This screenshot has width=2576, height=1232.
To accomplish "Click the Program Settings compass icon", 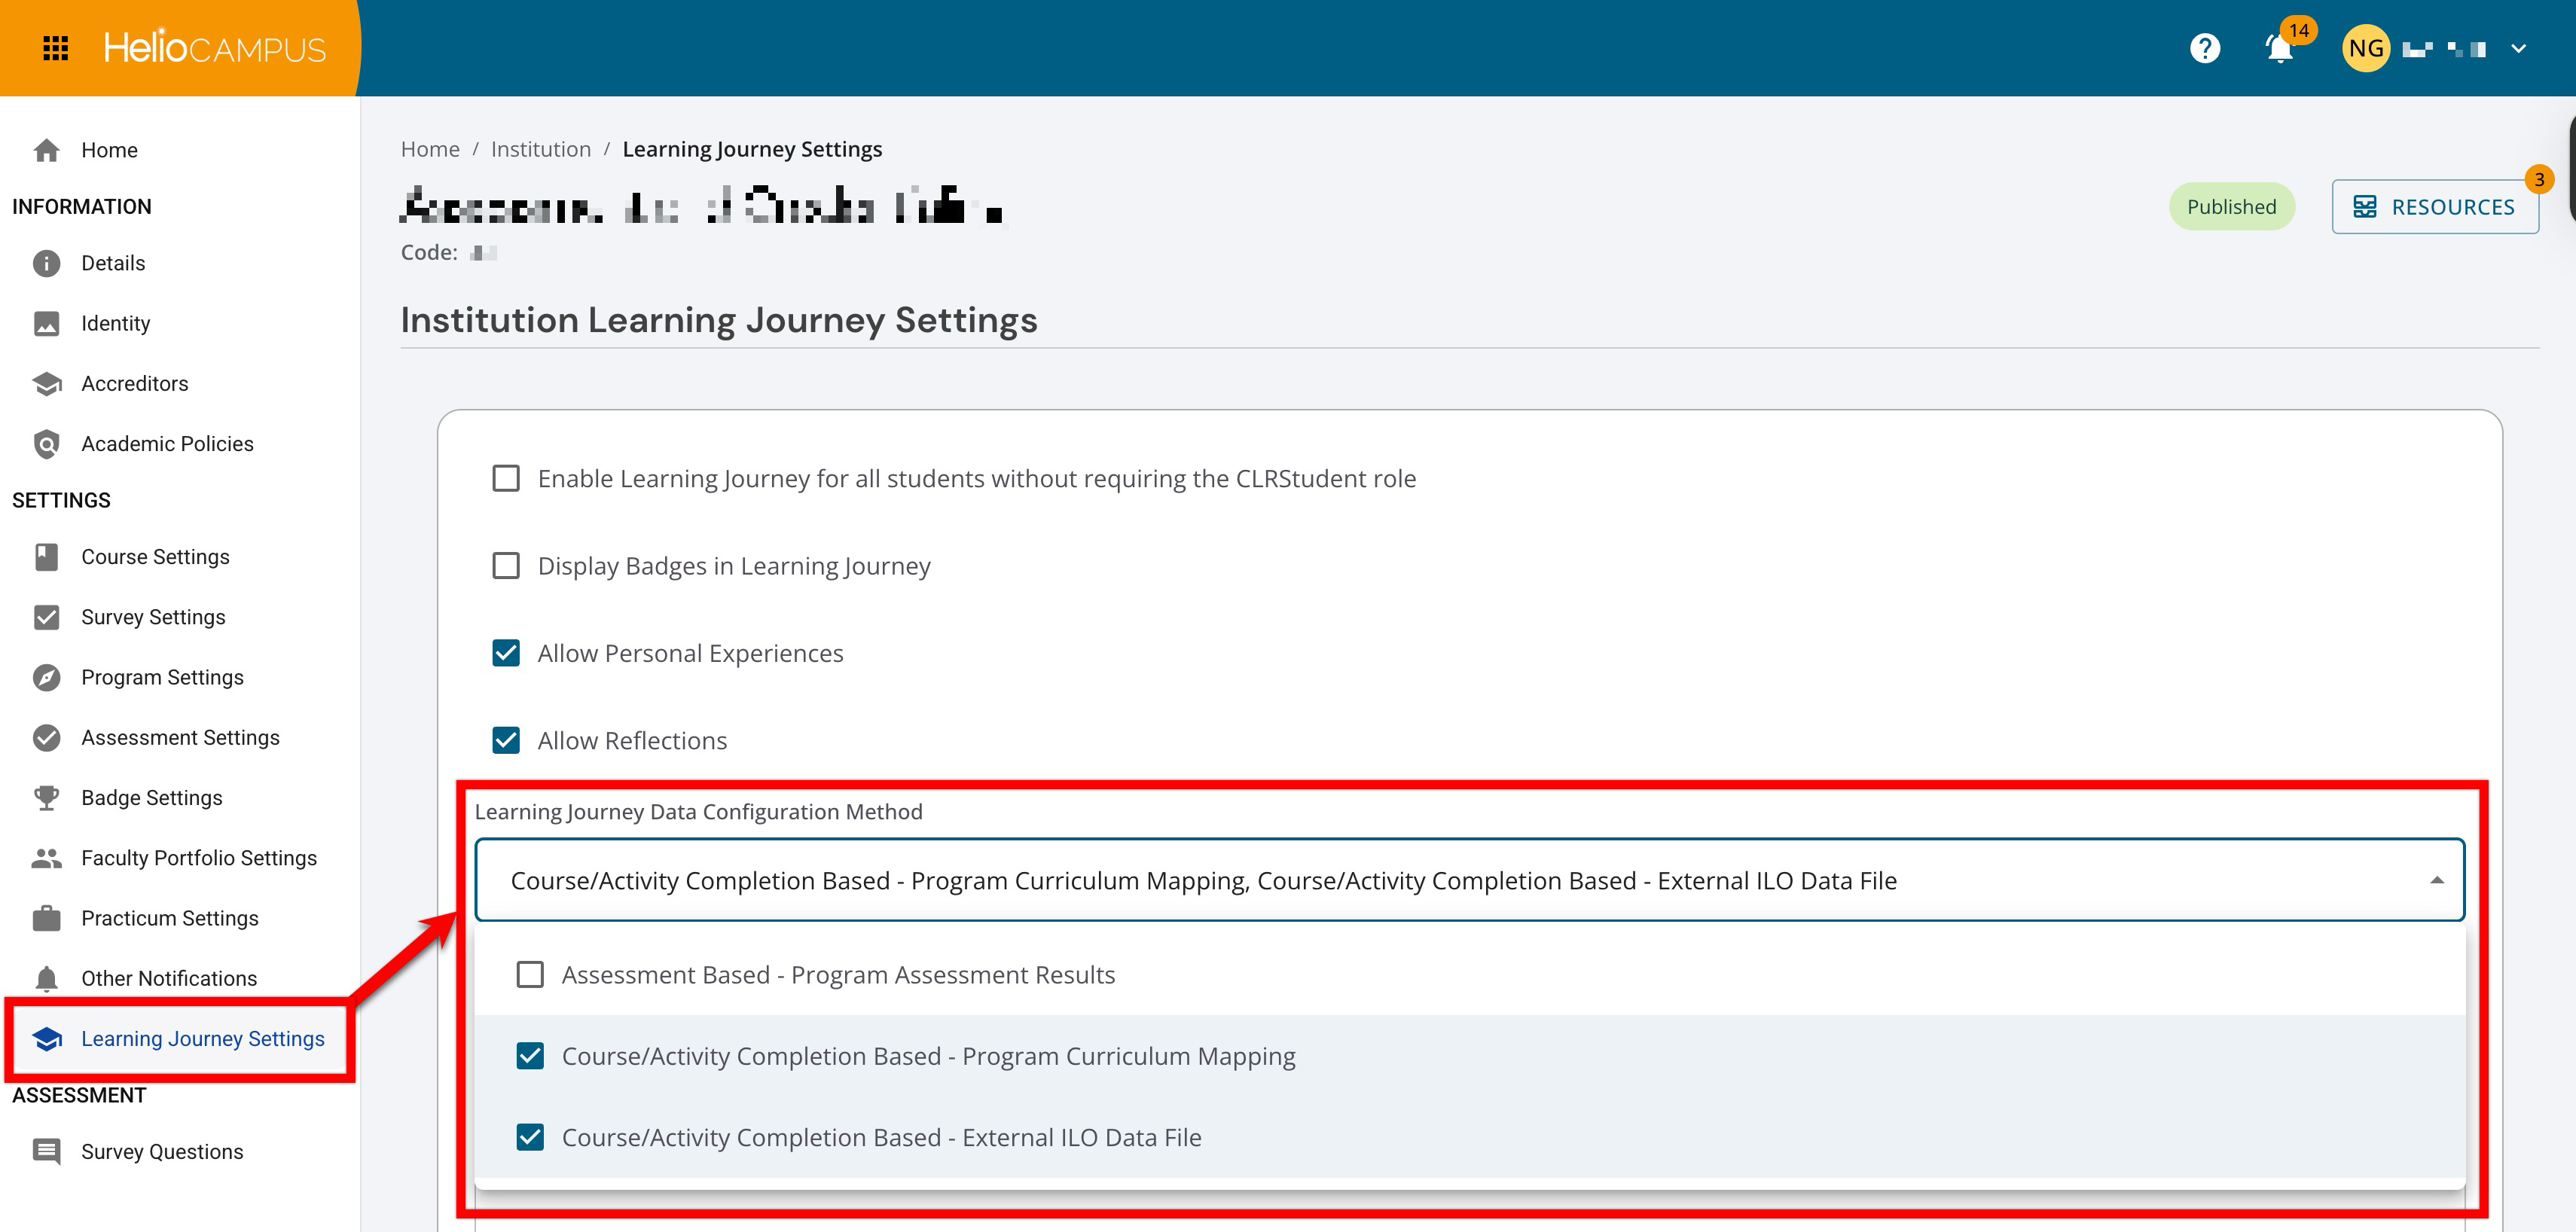I will [x=46, y=677].
